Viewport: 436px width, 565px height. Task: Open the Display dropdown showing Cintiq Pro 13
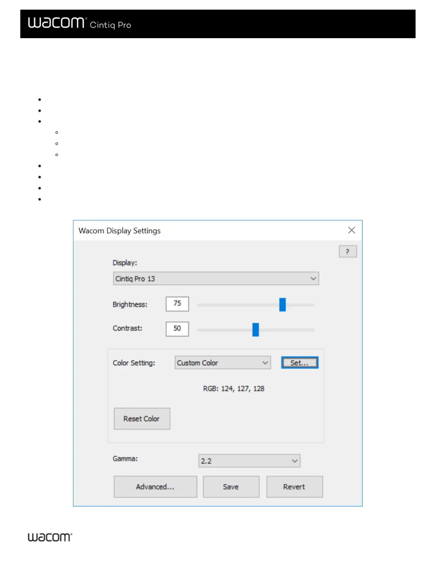pyautogui.click(x=216, y=279)
